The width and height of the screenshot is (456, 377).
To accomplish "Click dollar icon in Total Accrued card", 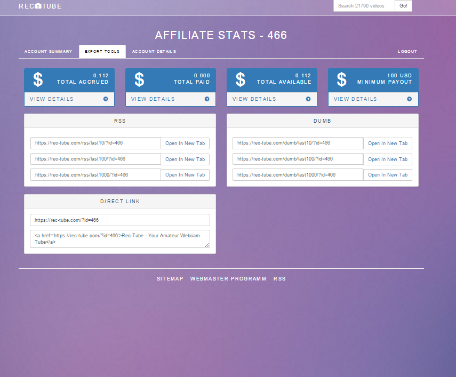I will click(38, 79).
